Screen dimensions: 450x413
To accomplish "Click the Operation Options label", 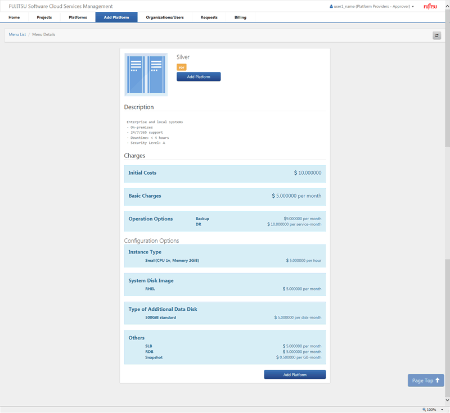I will tap(151, 219).
